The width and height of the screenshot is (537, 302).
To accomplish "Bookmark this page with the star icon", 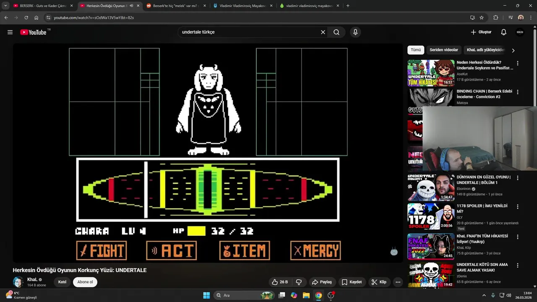I will [x=482, y=18].
